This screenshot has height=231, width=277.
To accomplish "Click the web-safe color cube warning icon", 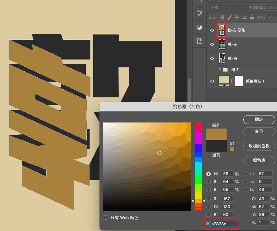I will pyautogui.click(x=232, y=144).
